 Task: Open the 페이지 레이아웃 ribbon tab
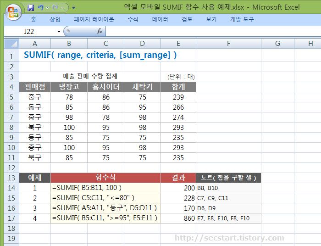tap(94, 19)
